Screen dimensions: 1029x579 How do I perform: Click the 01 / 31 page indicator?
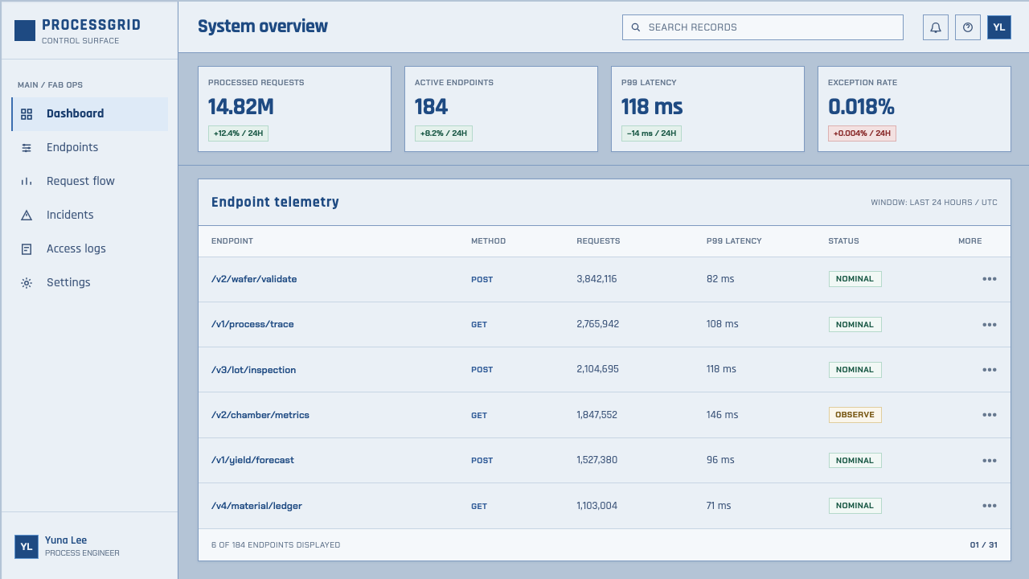click(984, 545)
